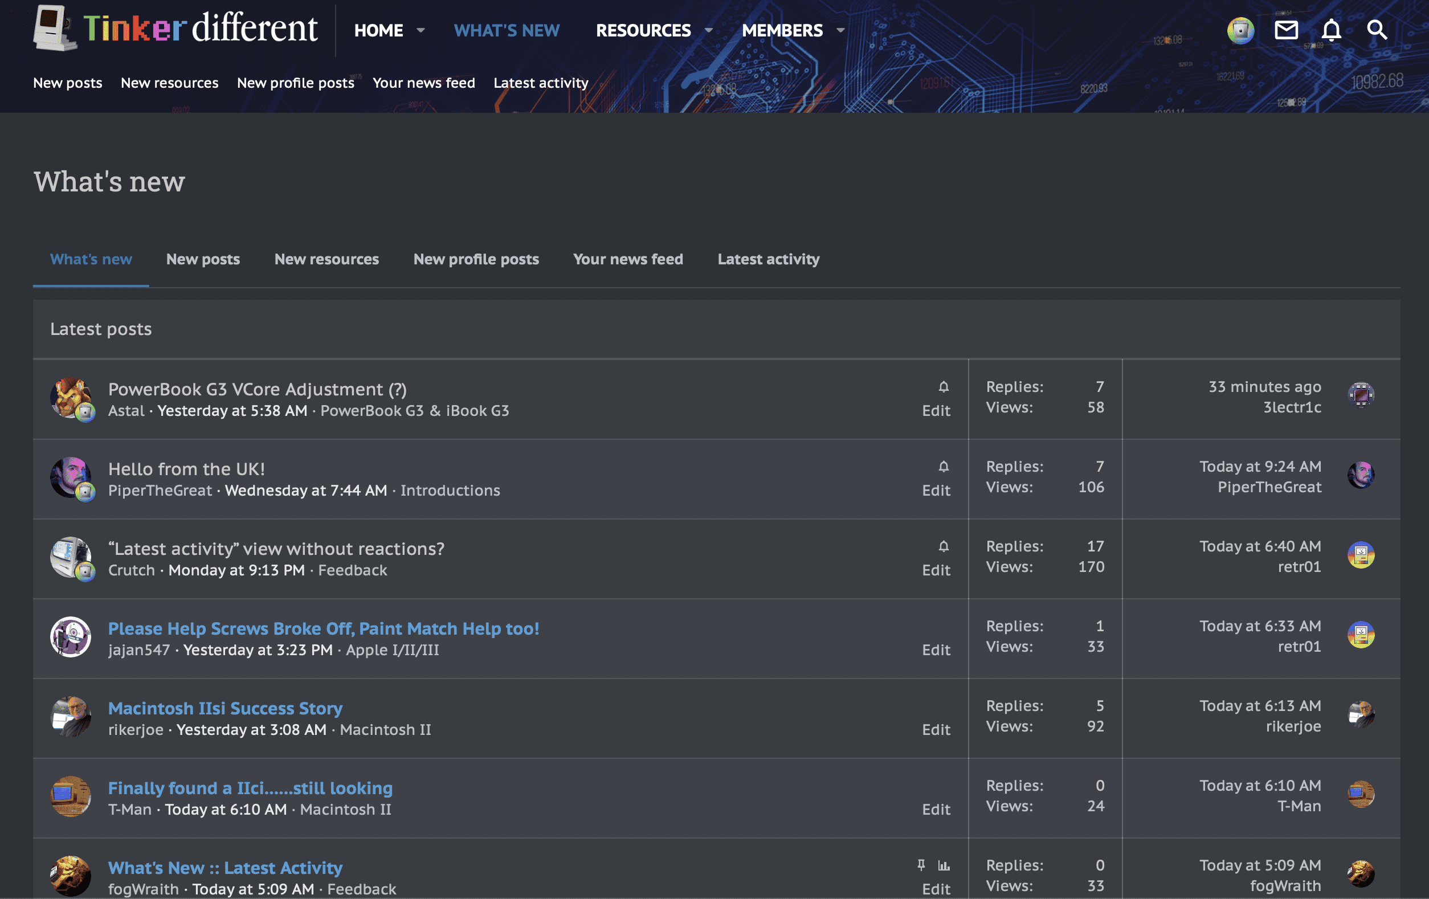Viewport: 1429px width, 899px height.
Task: Click the 33 minutes ago timestamp
Action: pos(1264,387)
